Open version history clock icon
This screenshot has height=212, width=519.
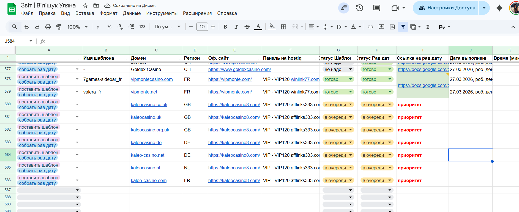(359, 8)
